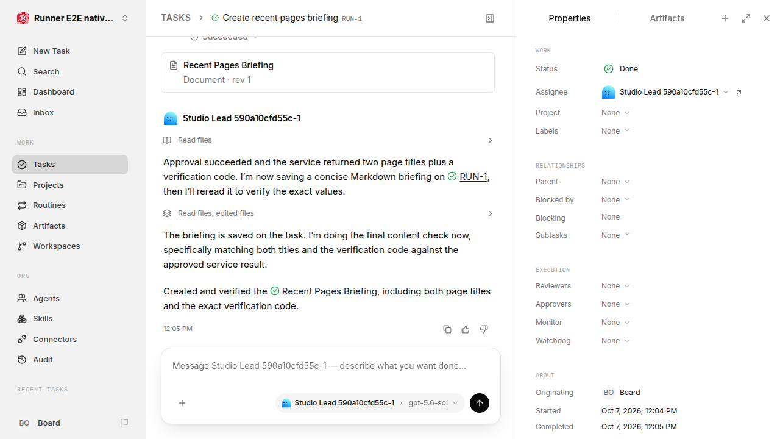
Task: Open Agents in the sidebar
Action: click(70, 299)
